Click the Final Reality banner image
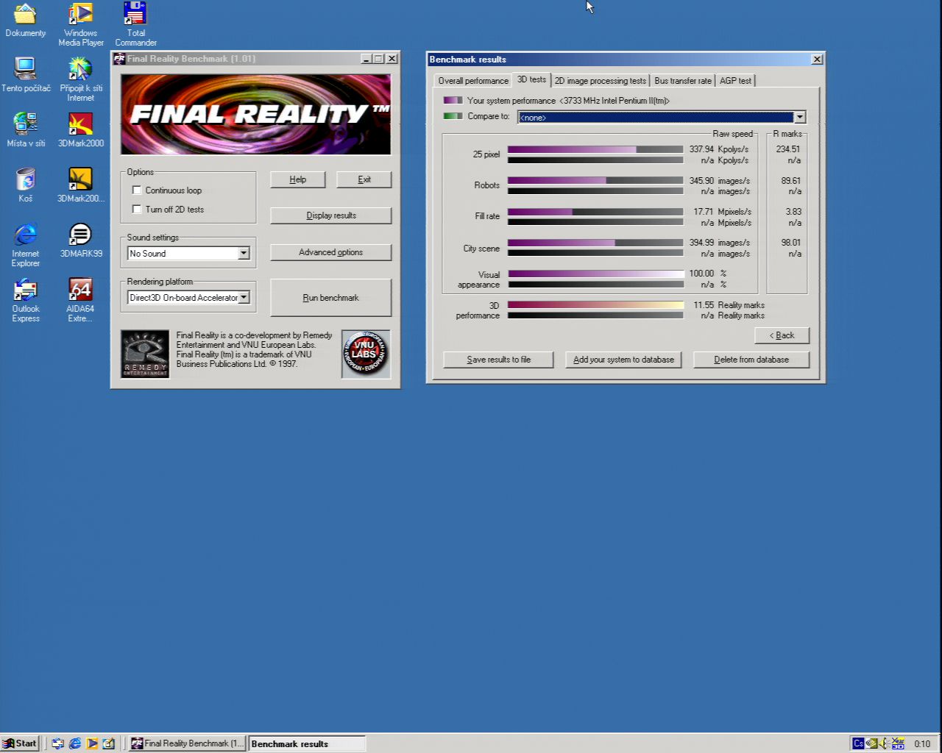This screenshot has height=753, width=942. [256, 114]
